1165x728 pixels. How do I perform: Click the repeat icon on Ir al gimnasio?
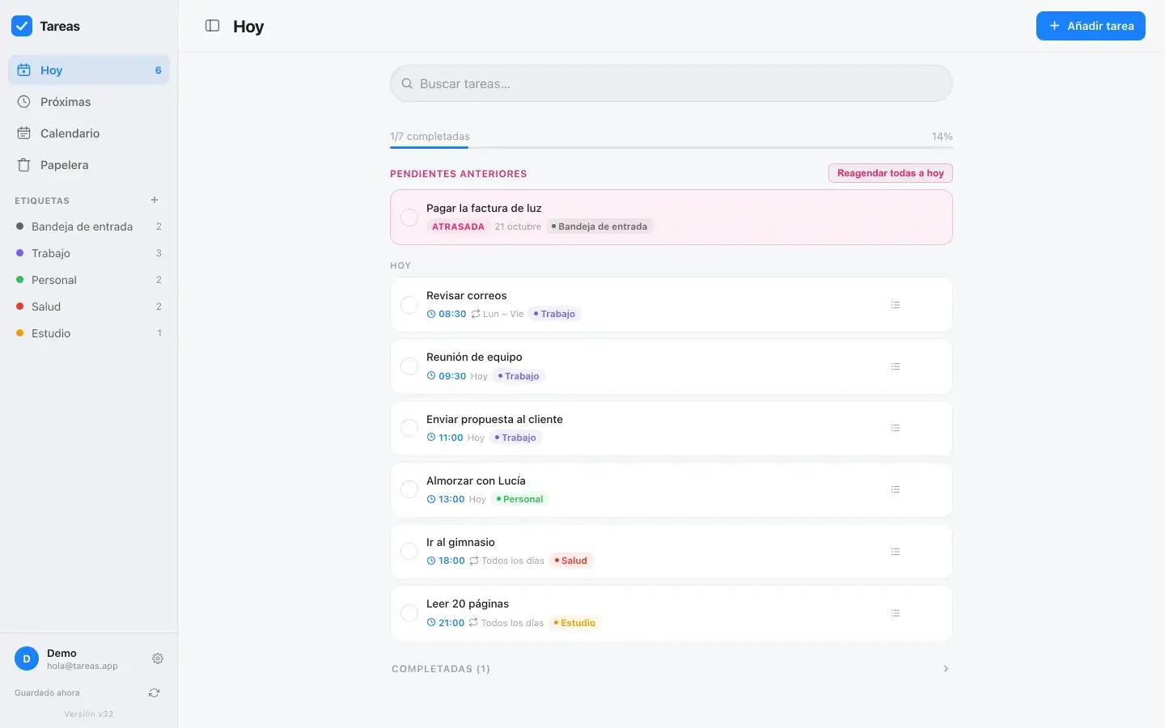click(474, 561)
